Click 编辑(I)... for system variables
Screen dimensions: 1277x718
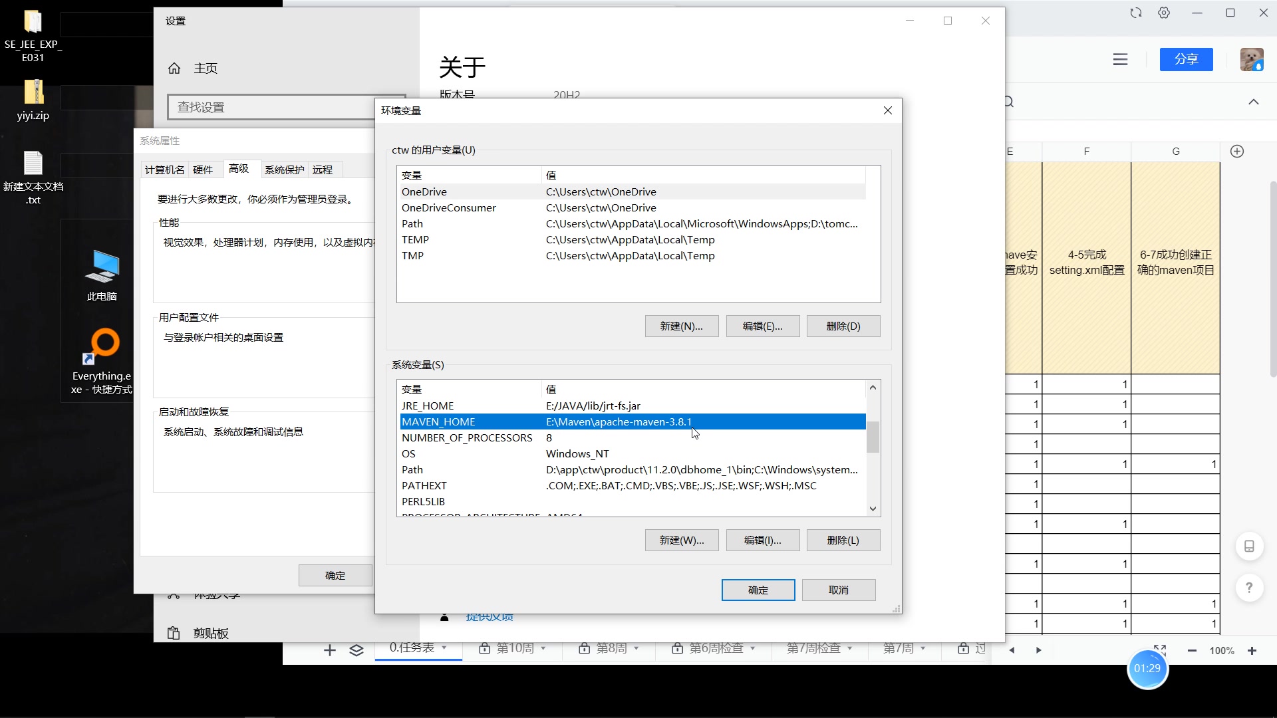click(x=763, y=540)
